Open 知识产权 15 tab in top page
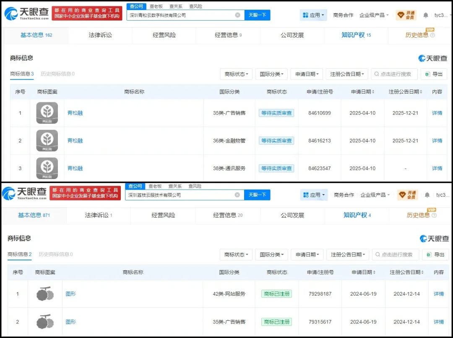Viewport: 453px width, 338px height. (x=356, y=35)
